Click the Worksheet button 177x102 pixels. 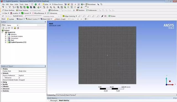point(90,4)
